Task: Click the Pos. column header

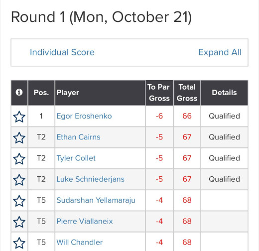Action: [41, 93]
